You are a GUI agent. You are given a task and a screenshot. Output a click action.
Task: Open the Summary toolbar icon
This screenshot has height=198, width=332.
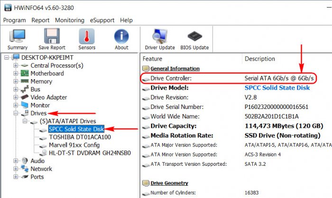tap(18, 36)
